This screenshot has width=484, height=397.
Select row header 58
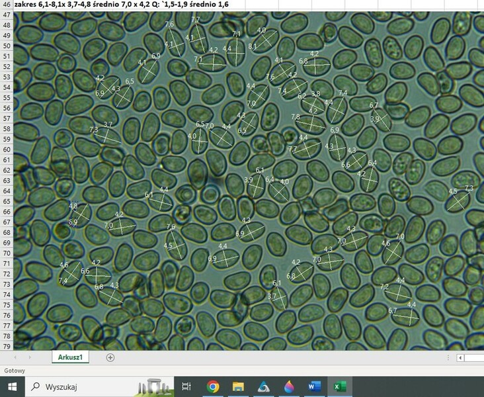[x=7, y=128]
